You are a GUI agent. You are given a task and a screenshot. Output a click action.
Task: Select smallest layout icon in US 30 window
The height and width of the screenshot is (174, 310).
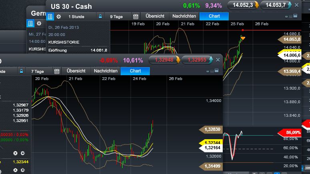[x=286, y=16]
